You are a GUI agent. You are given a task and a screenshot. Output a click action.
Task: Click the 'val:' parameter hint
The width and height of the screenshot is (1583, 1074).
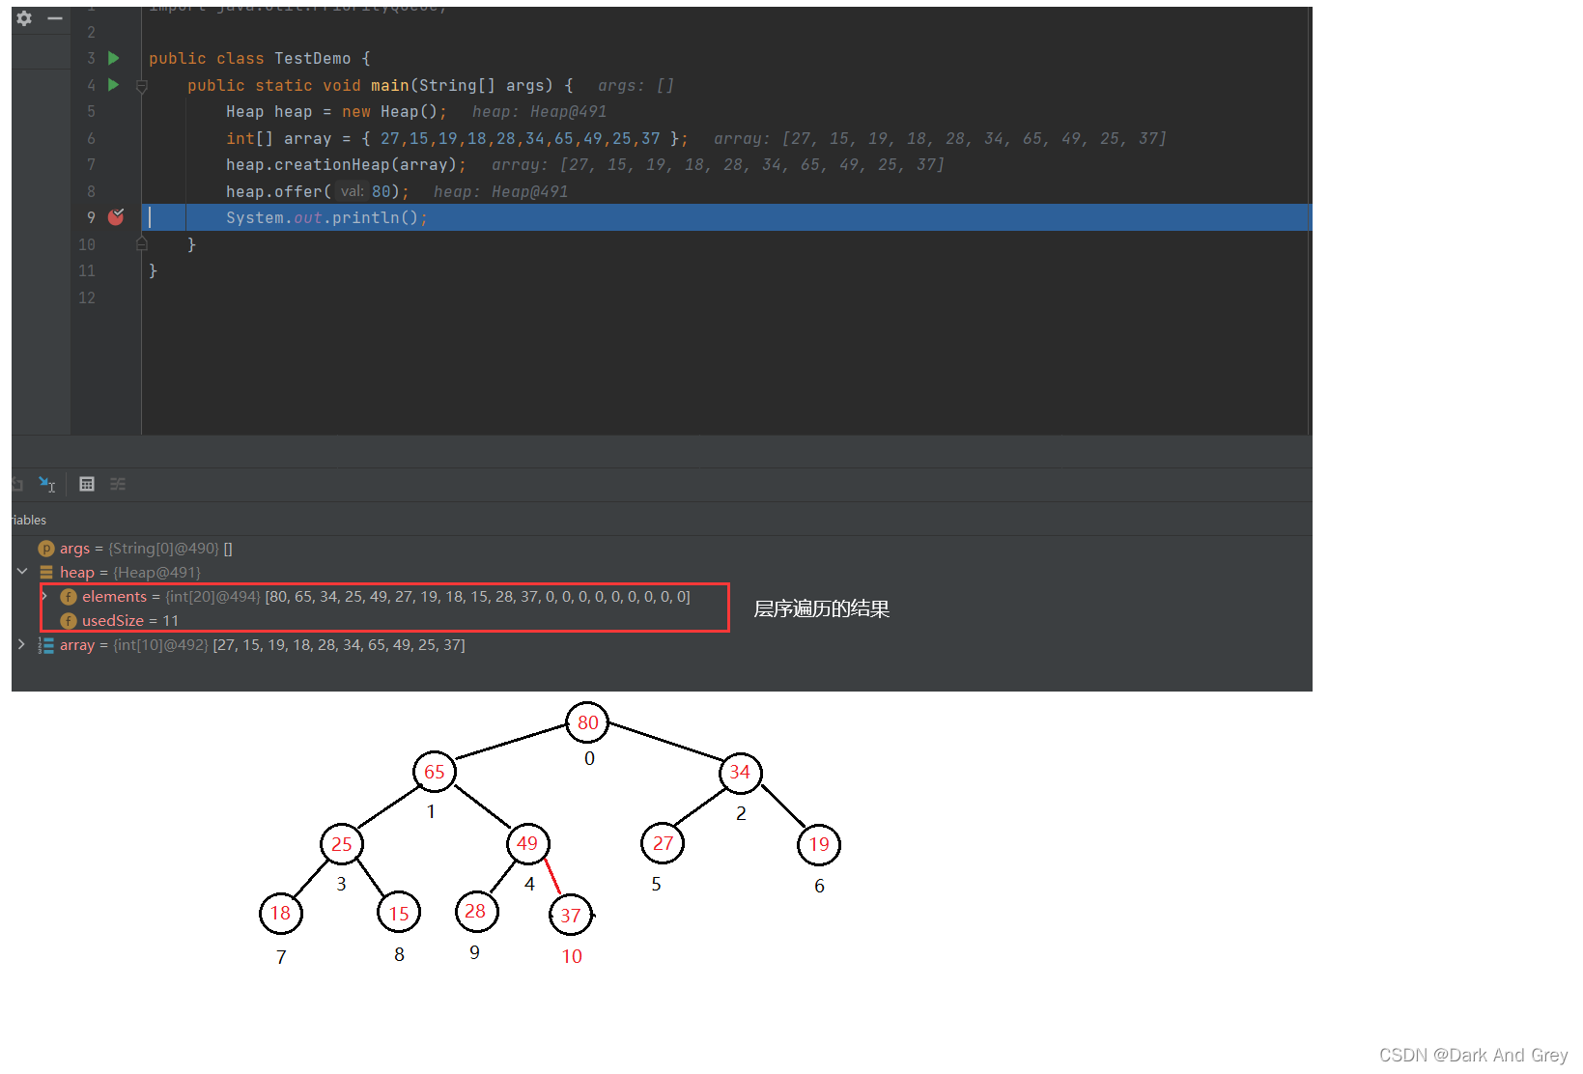[x=352, y=192]
